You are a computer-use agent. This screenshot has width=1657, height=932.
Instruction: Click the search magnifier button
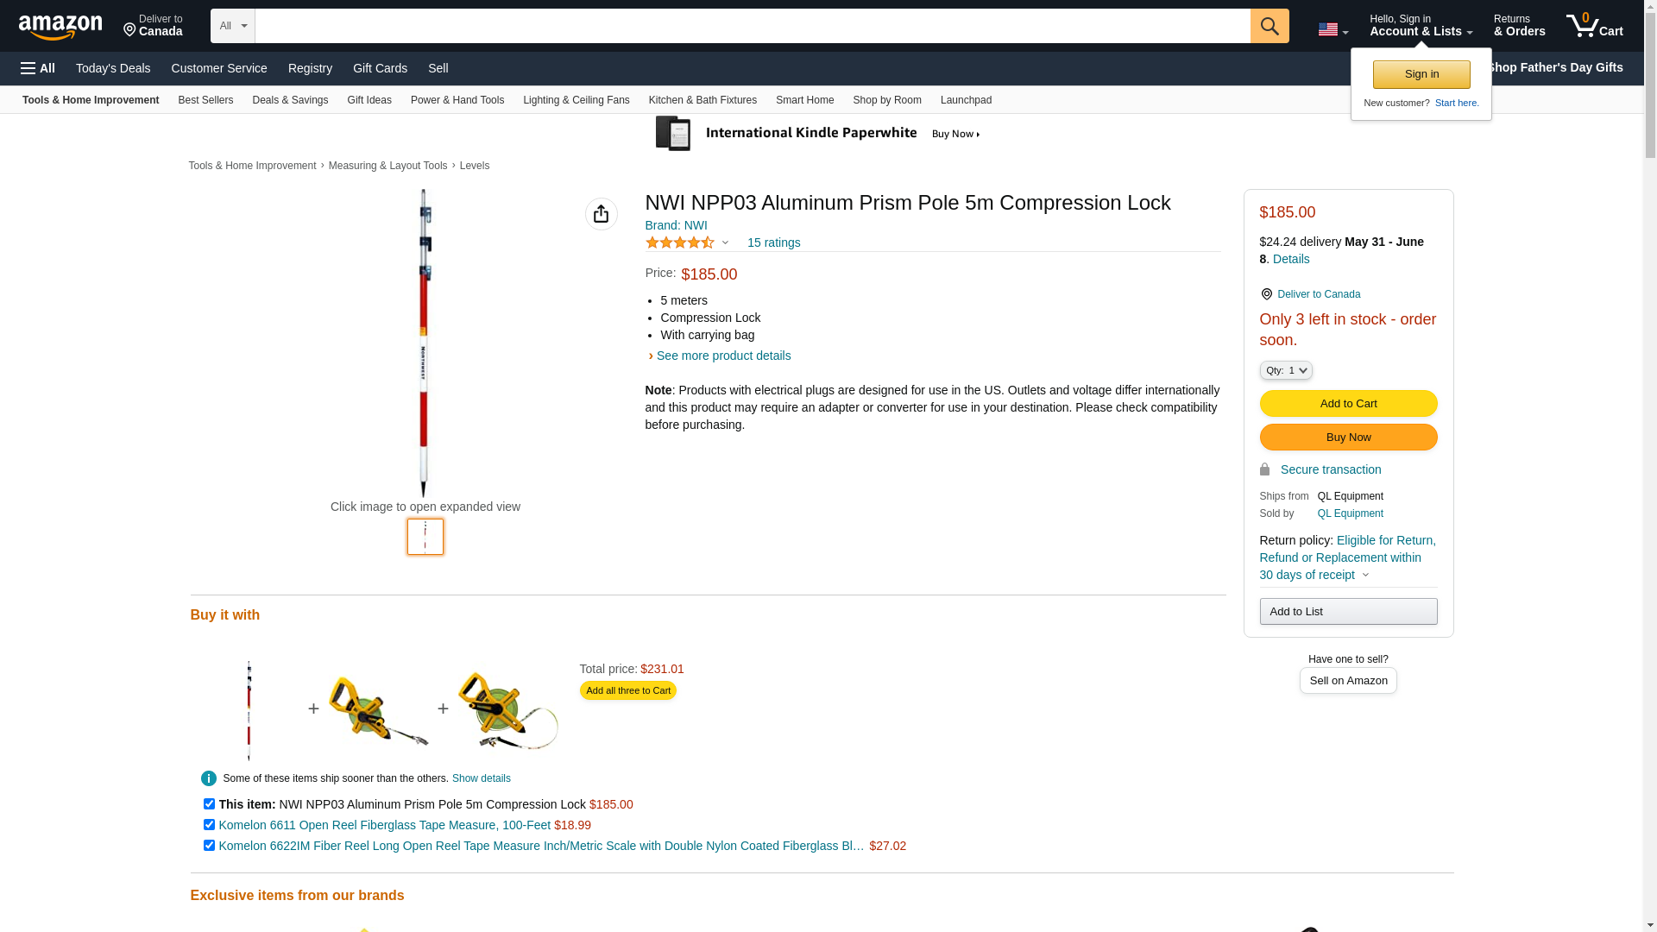point(1269,26)
